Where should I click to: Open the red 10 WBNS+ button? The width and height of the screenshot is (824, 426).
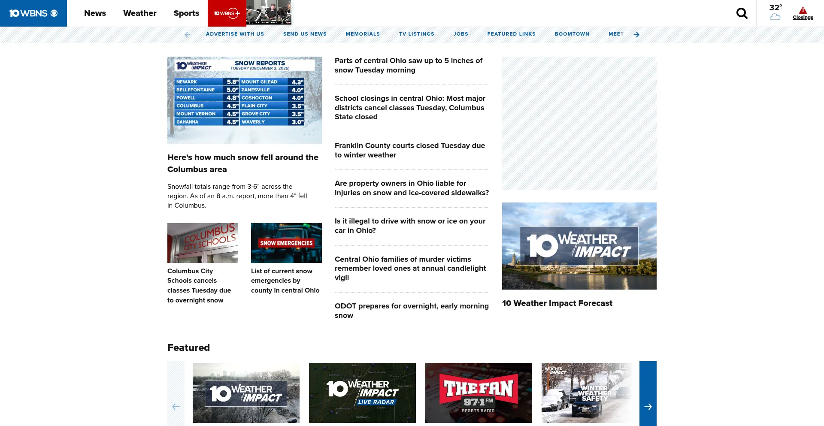point(227,13)
